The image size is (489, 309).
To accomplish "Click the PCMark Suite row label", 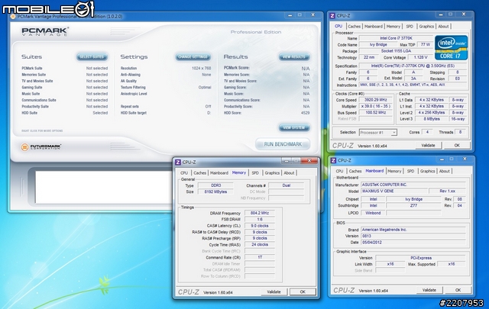I will coord(32,68).
